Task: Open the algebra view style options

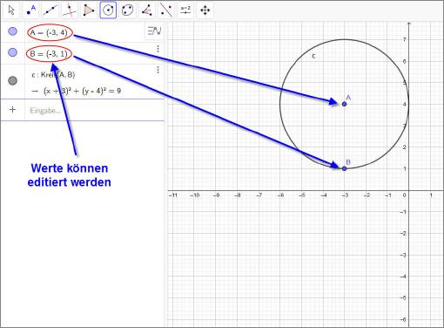Action: [x=154, y=31]
